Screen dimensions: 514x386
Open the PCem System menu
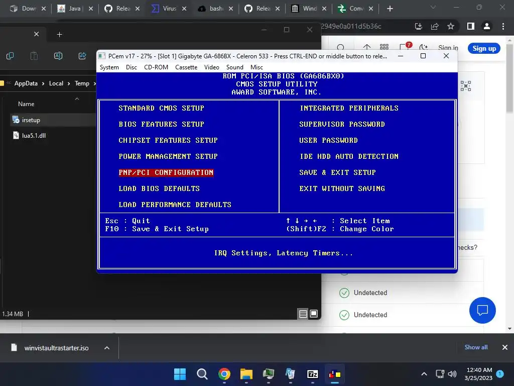[109, 67]
